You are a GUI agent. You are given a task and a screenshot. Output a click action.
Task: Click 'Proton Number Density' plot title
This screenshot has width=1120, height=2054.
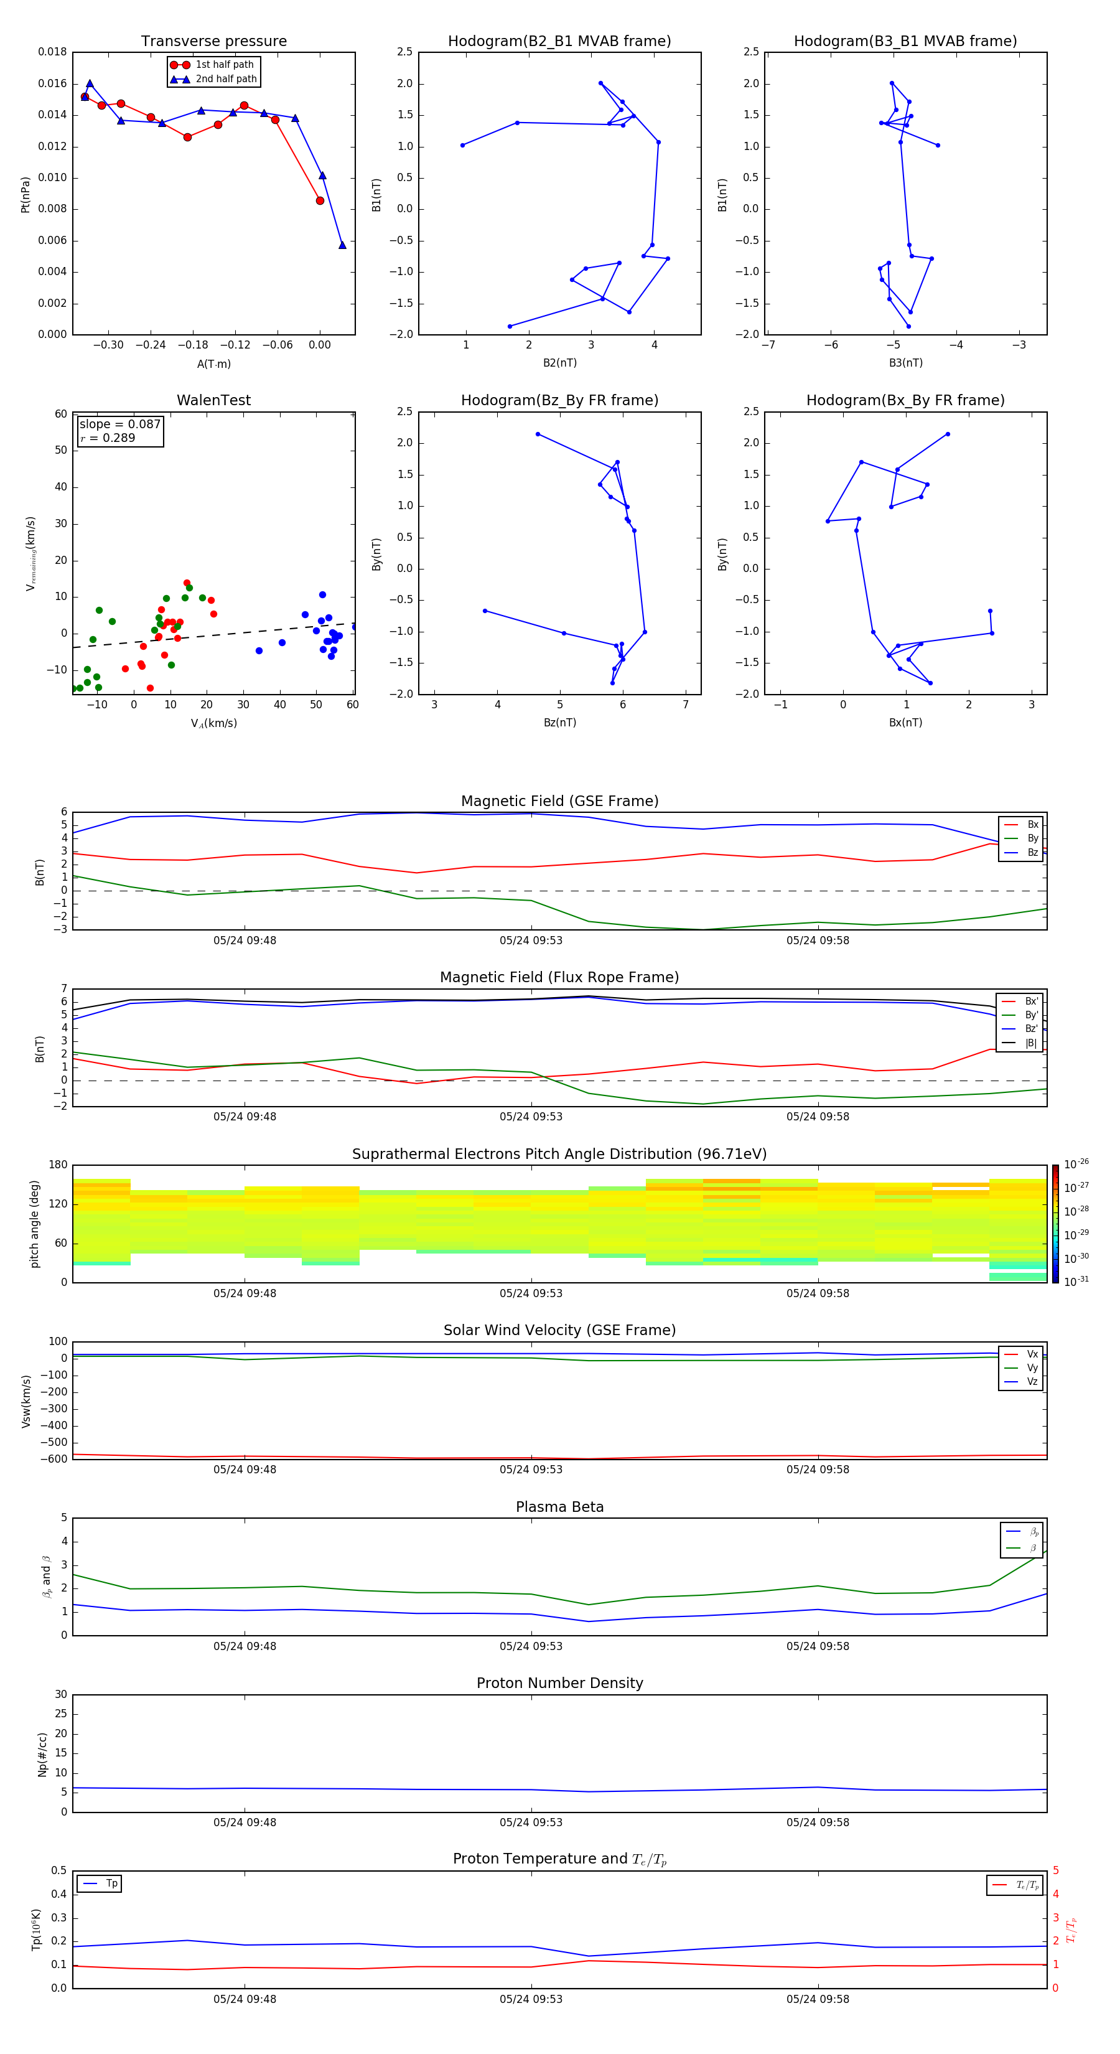click(559, 1683)
